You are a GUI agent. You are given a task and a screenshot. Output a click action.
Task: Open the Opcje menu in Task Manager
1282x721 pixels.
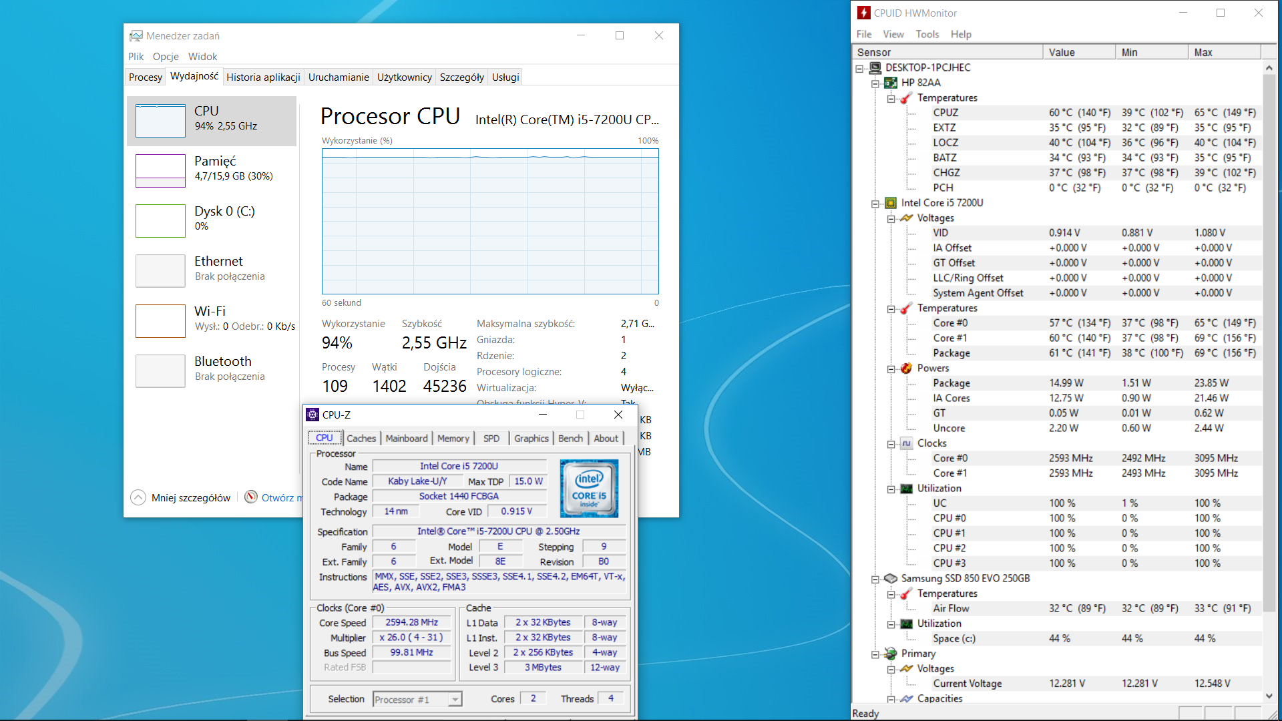166,57
